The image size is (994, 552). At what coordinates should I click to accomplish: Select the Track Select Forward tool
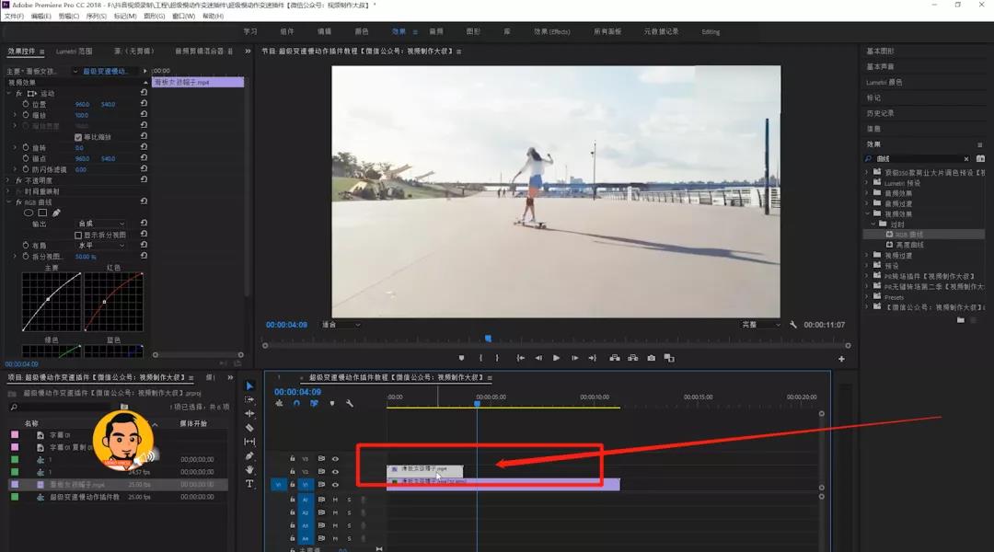point(249,400)
